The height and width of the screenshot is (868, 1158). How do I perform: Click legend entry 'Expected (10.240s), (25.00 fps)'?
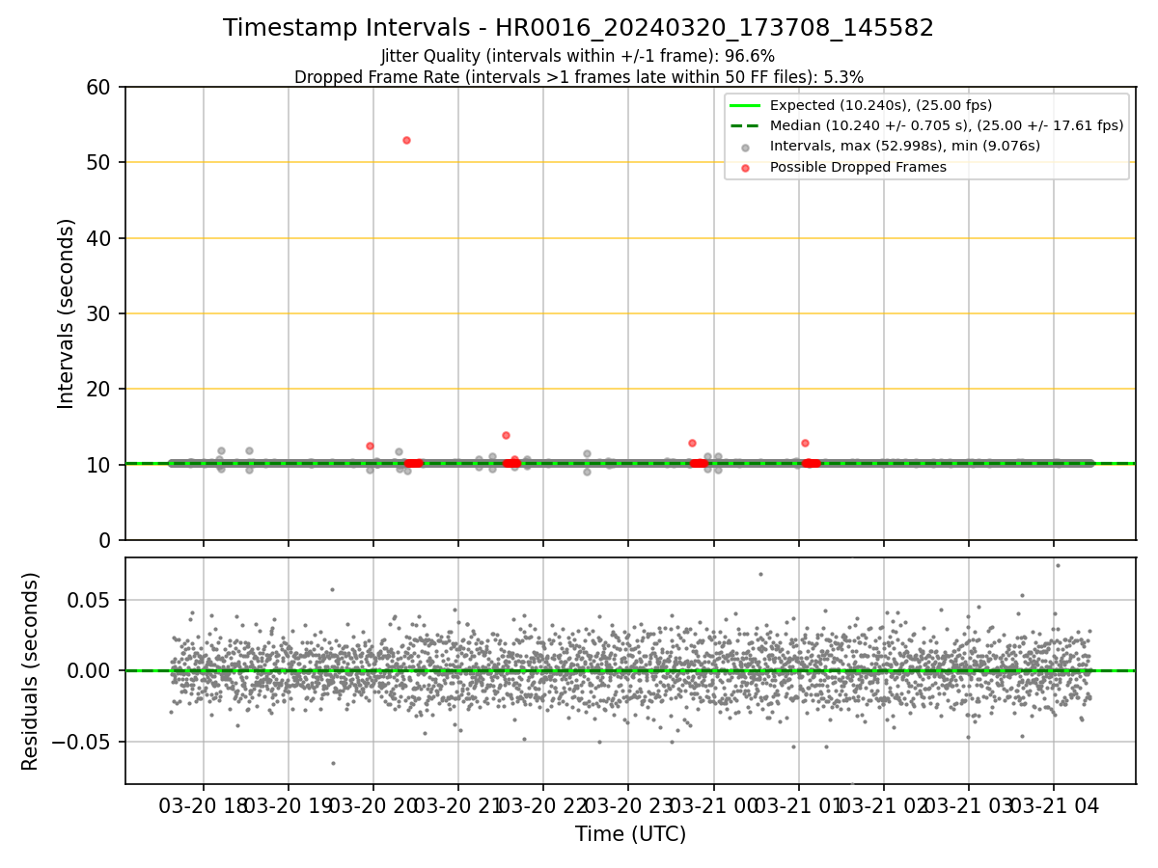click(x=881, y=105)
